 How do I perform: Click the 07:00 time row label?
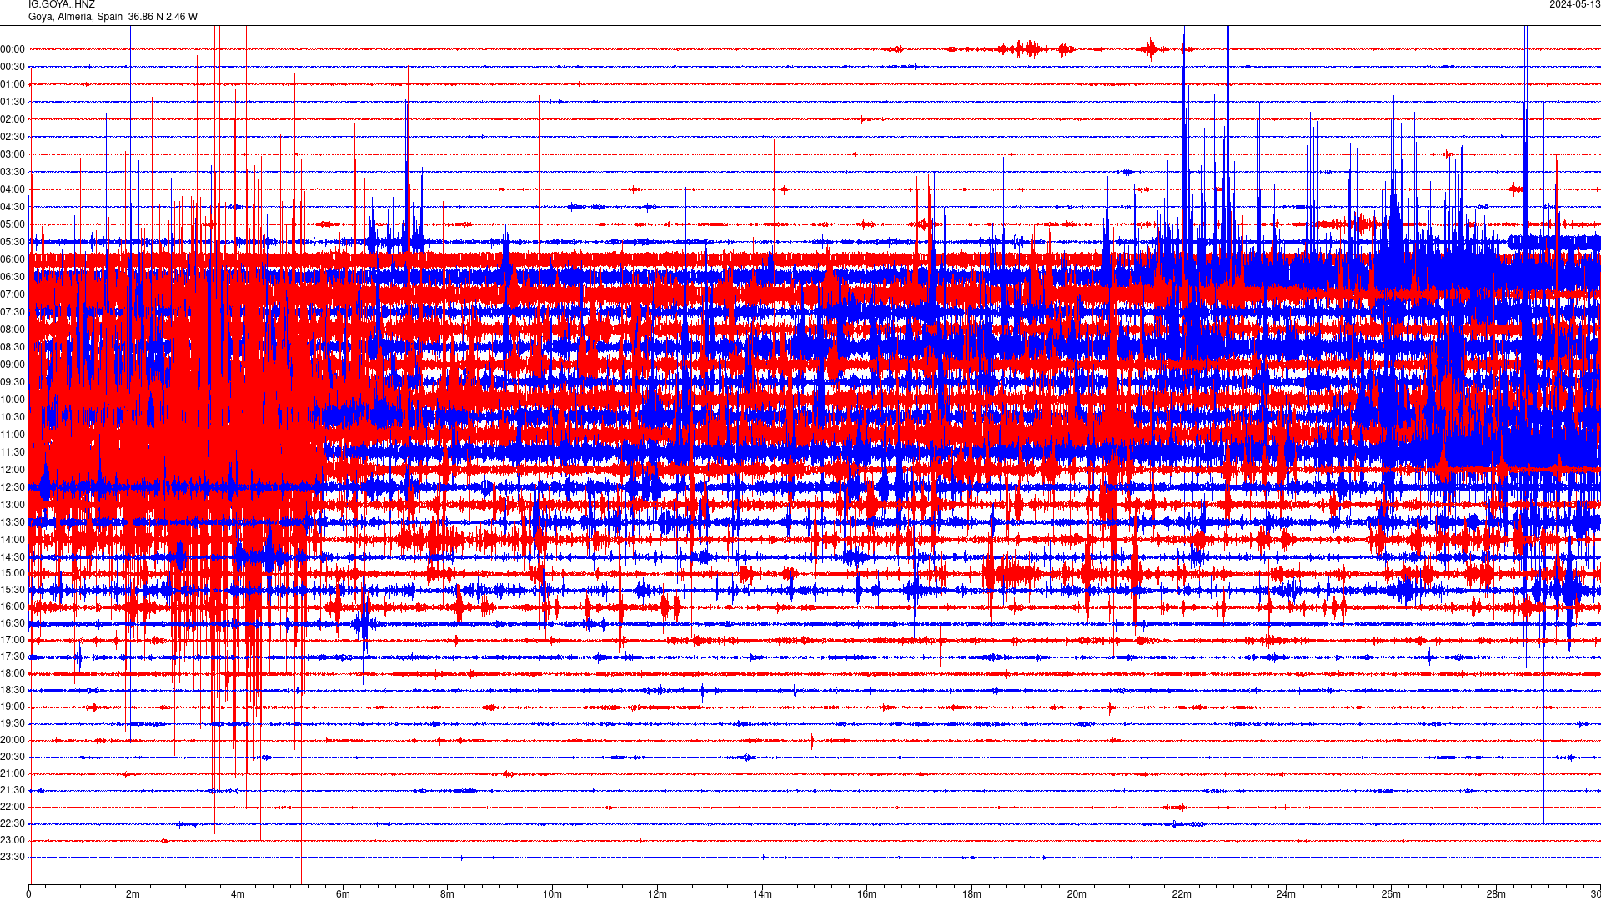pyautogui.click(x=13, y=294)
